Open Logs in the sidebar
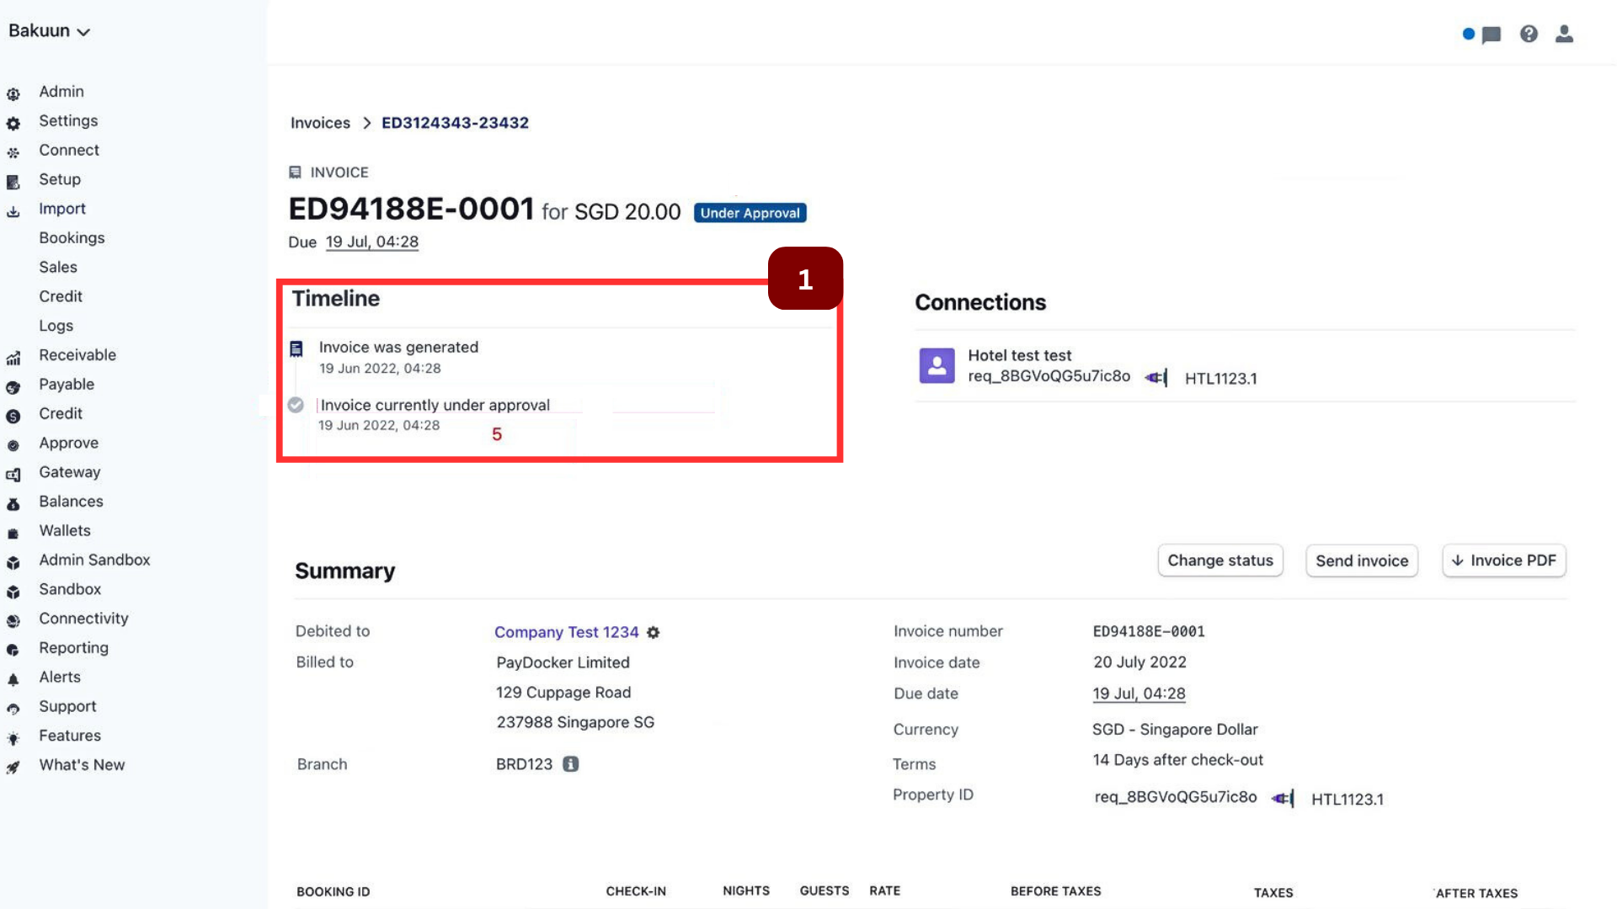The width and height of the screenshot is (1617, 909). (x=56, y=326)
